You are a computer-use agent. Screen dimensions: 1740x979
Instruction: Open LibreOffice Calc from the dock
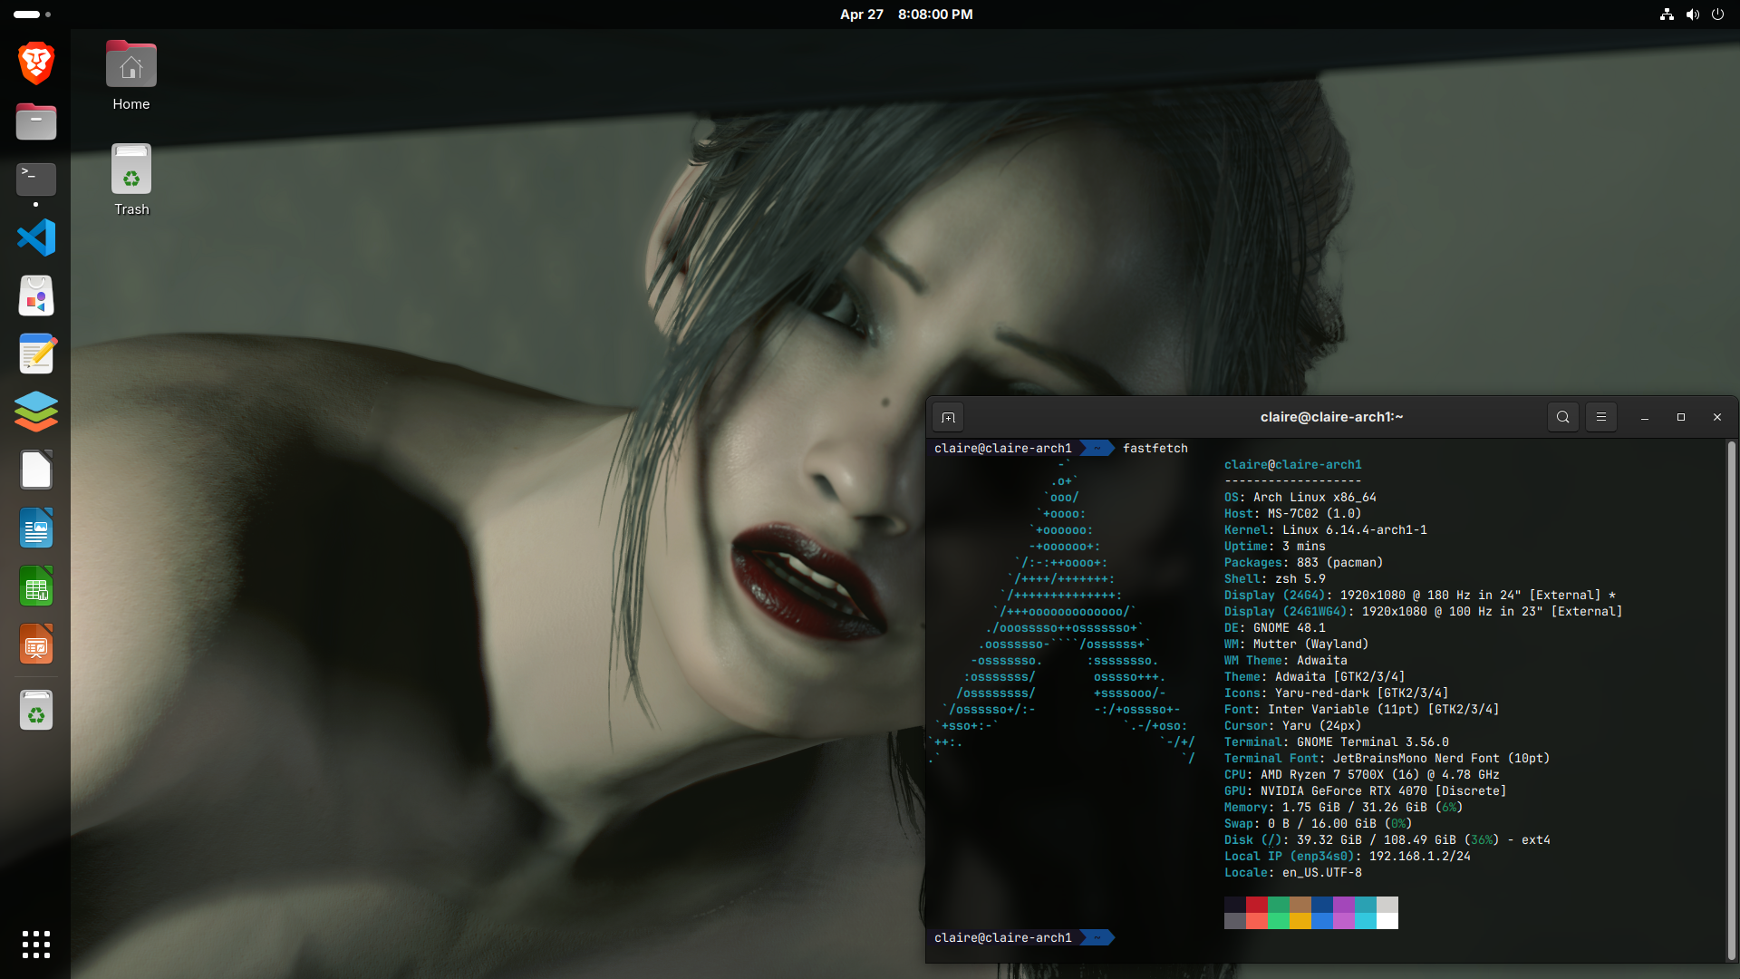36,586
